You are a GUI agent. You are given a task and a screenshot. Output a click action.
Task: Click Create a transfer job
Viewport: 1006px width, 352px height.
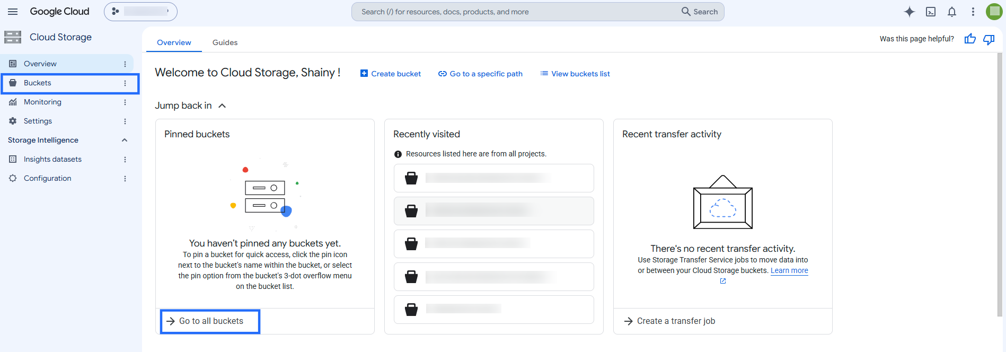coord(670,321)
